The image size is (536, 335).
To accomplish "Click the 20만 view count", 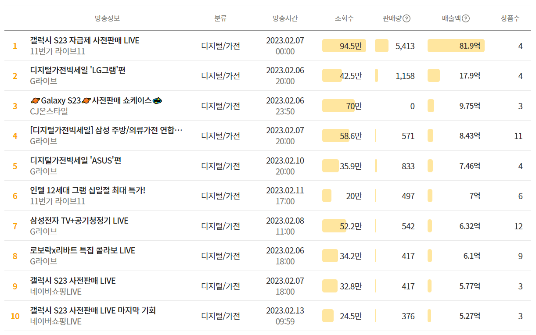I will [x=354, y=196].
